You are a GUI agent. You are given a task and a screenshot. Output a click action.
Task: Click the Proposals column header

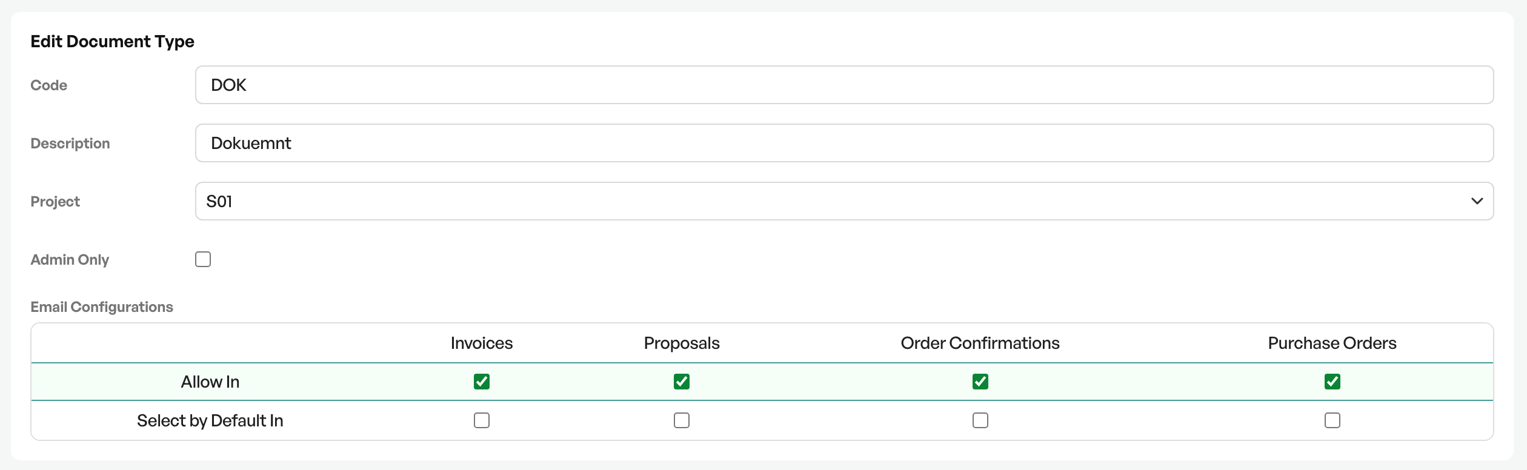(x=682, y=343)
